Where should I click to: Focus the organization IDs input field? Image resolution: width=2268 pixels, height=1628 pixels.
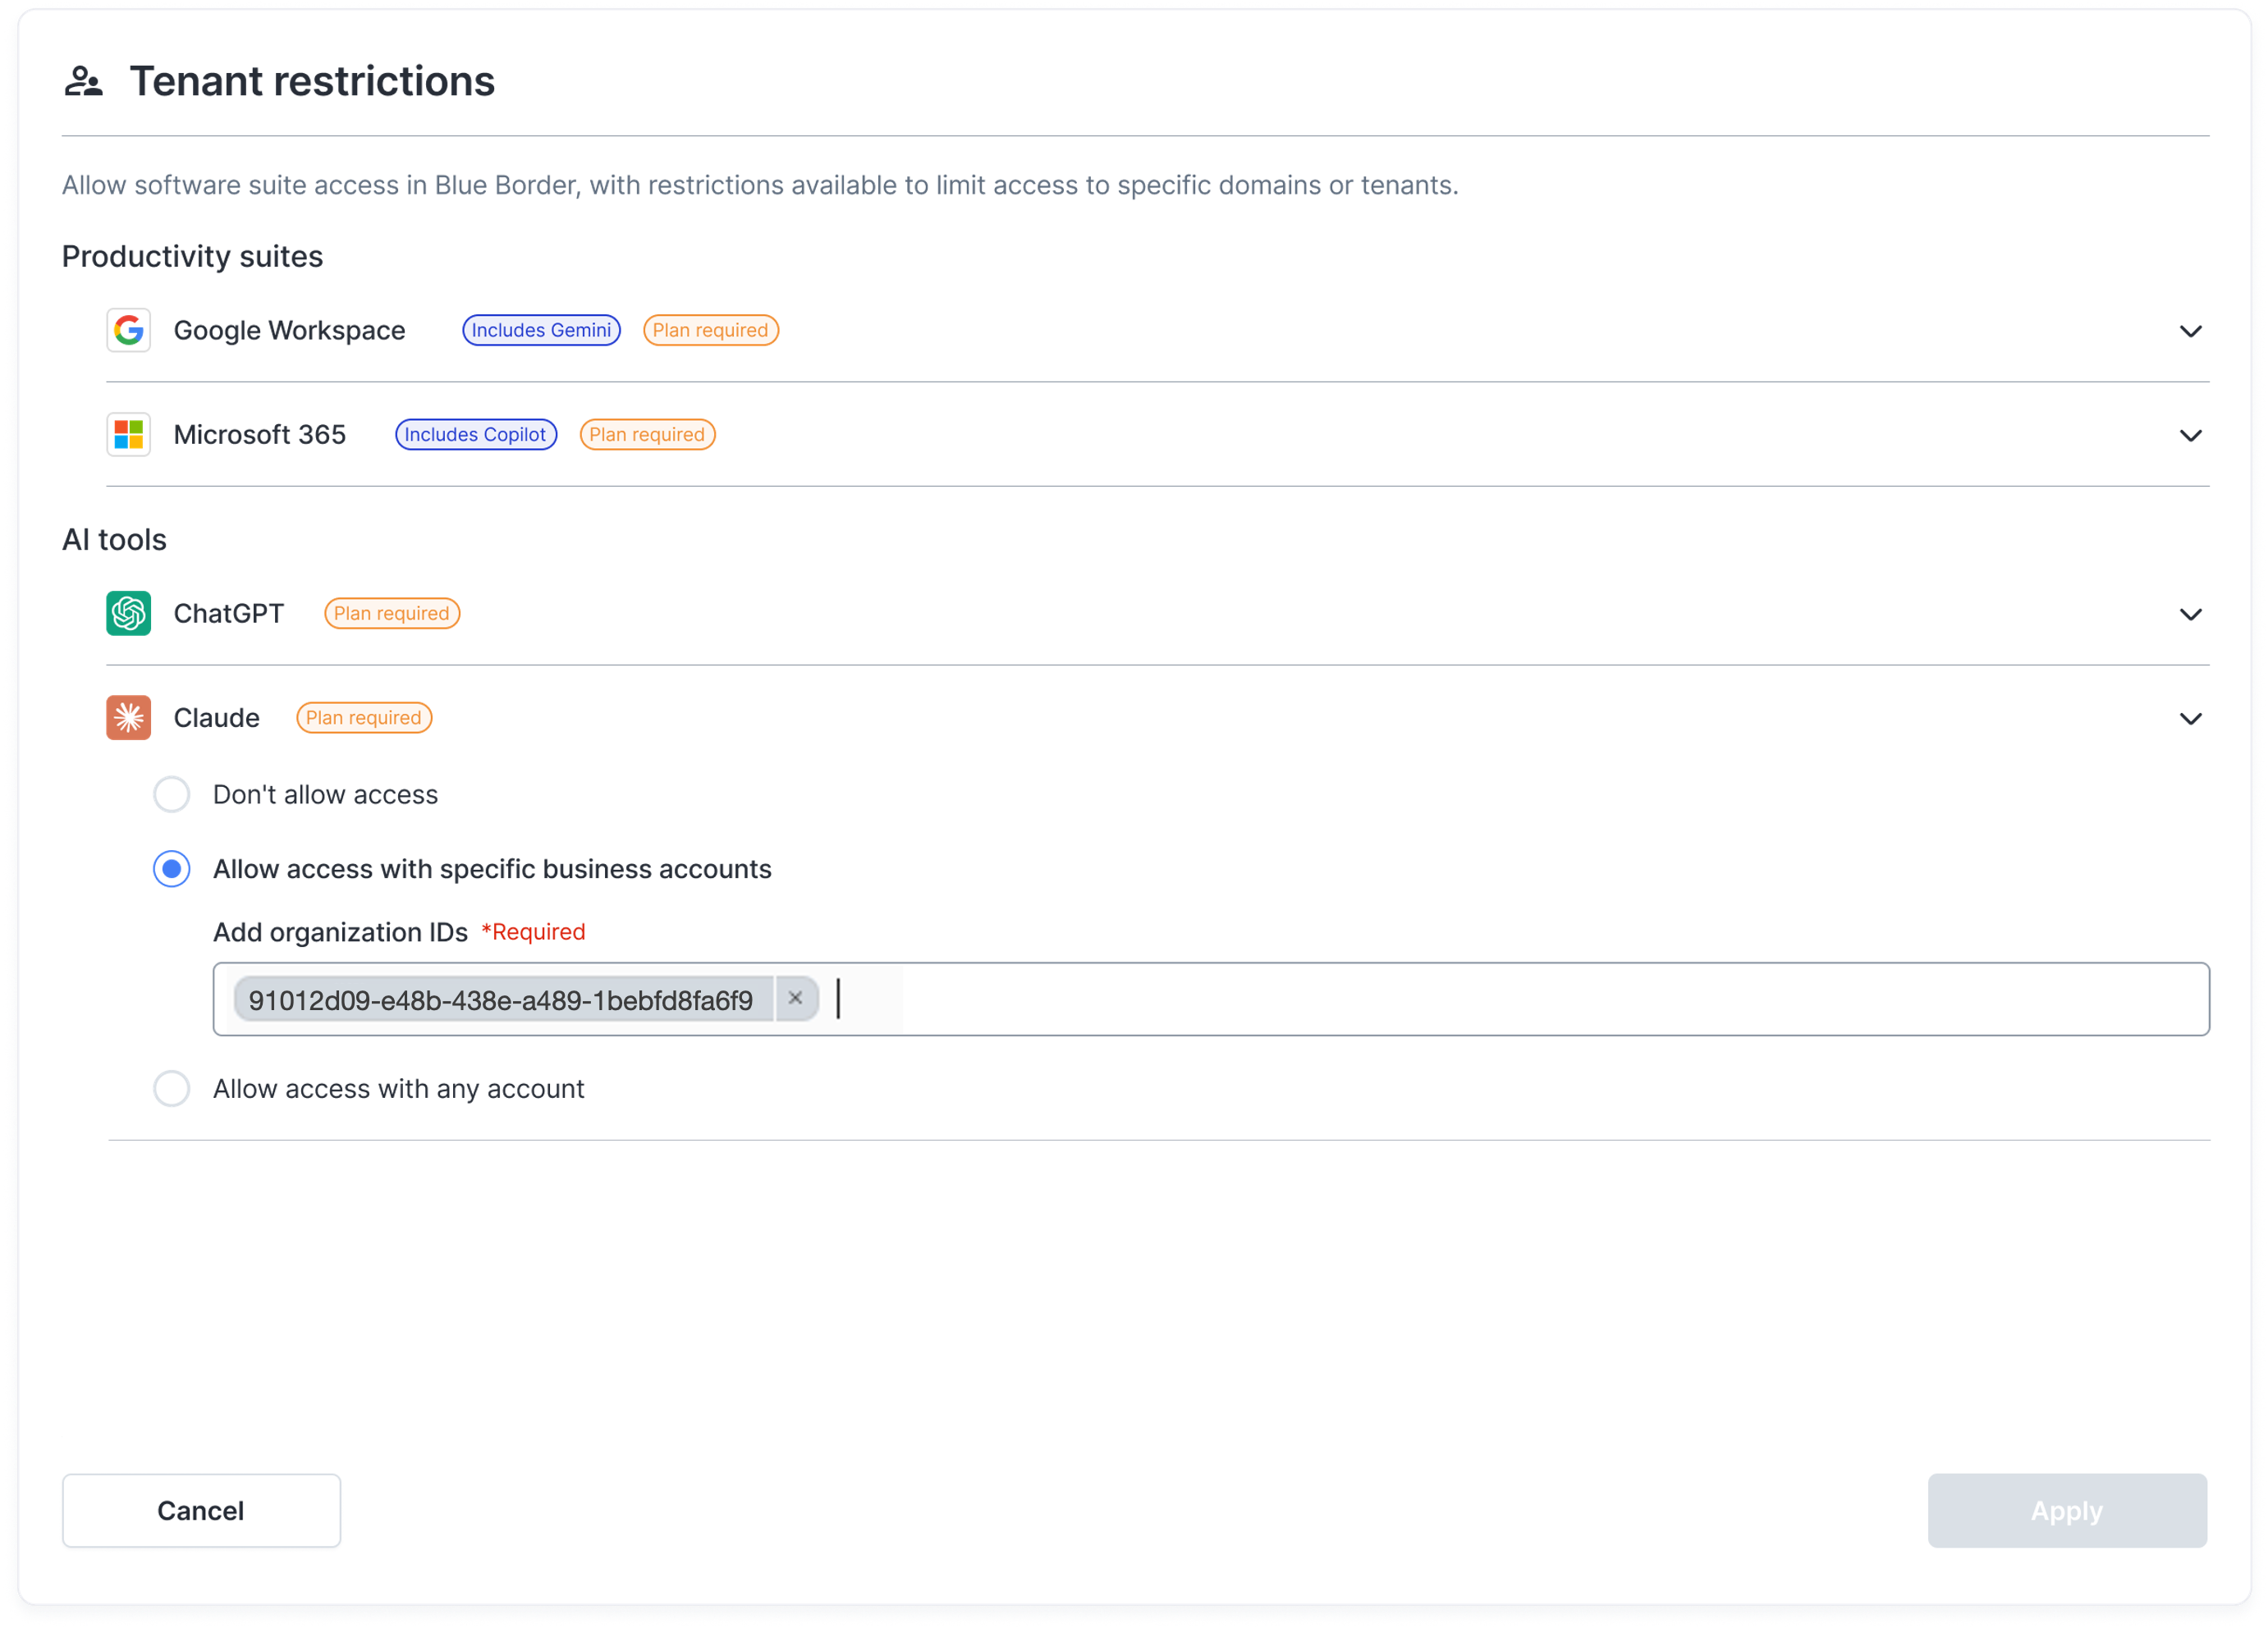coord(1211,999)
